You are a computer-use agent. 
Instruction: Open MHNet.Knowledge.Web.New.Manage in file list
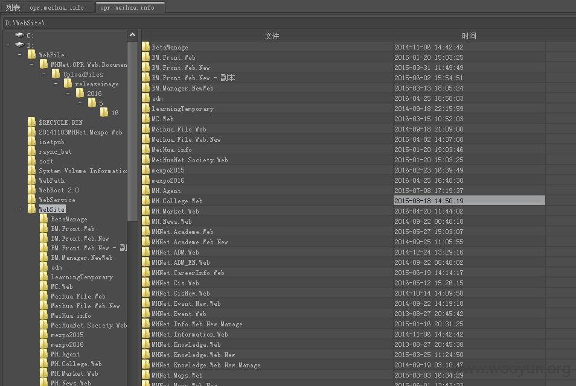[x=206, y=365]
